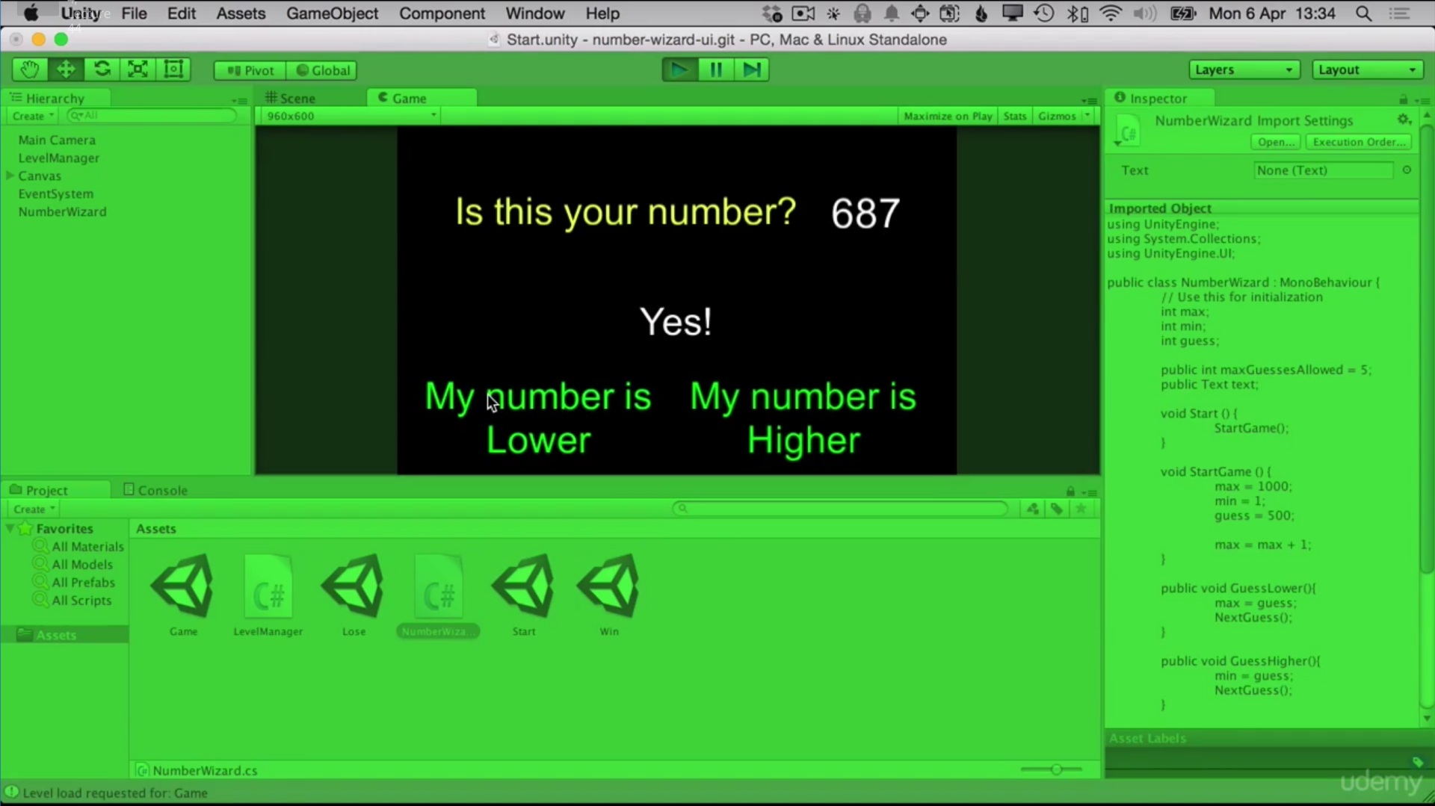Toggle the Project panel lock icon
This screenshot has width=1435, height=806.
click(1070, 492)
